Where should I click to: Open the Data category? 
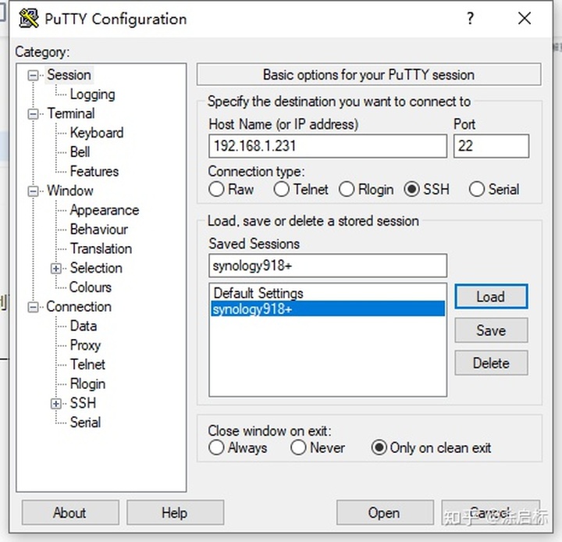click(84, 326)
